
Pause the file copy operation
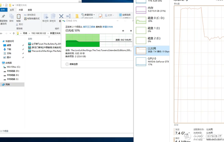(123, 31)
